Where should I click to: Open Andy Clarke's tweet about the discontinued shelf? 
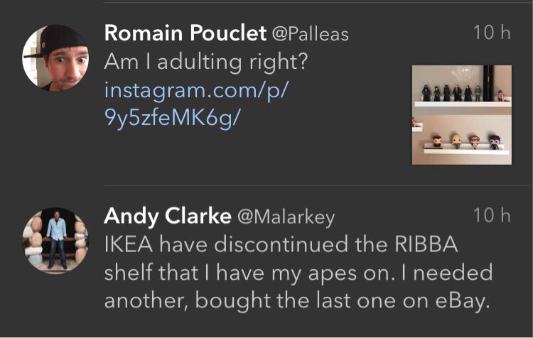[298, 273]
